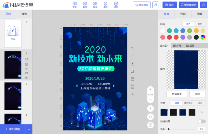Click the power exit button

[x=203, y=5]
